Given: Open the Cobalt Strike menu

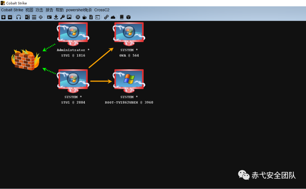Looking at the screenshot, I should point(12,10).
